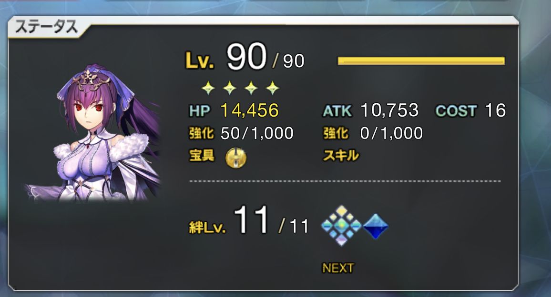Click the NEXT label under bond icons
The width and height of the screenshot is (551, 297).
pos(338,268)
